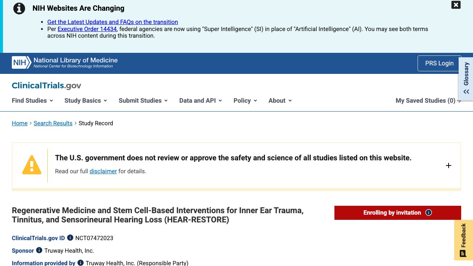The image size is (473, 266).
Task: Expand the Glossary side panel
Action: tap(466, 78)
